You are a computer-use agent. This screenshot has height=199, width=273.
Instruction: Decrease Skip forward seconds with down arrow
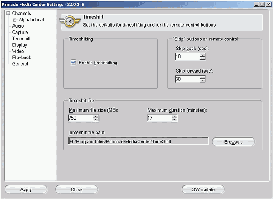[x=202, y=81]
